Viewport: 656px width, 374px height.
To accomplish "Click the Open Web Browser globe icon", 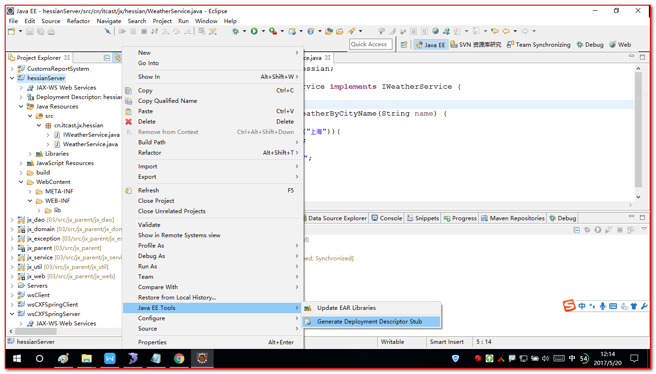I will tap(435, 31).
